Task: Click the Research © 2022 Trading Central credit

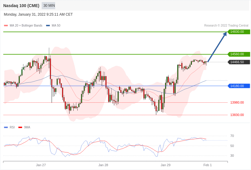Action: [226, 25]
